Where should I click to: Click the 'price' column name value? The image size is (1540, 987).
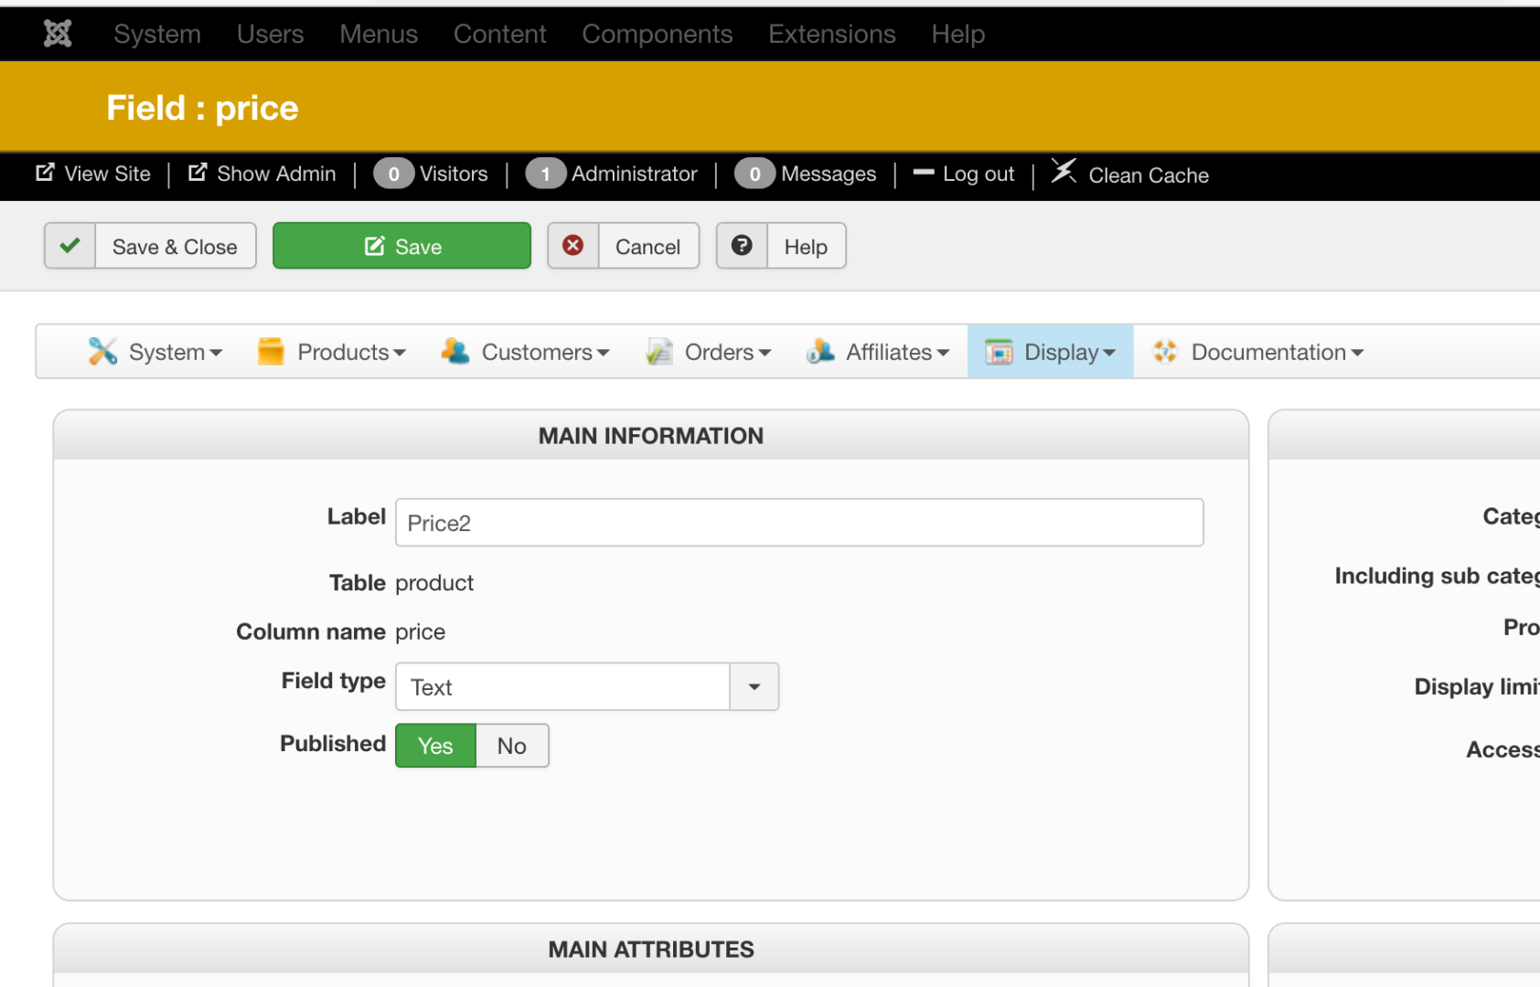421,632
